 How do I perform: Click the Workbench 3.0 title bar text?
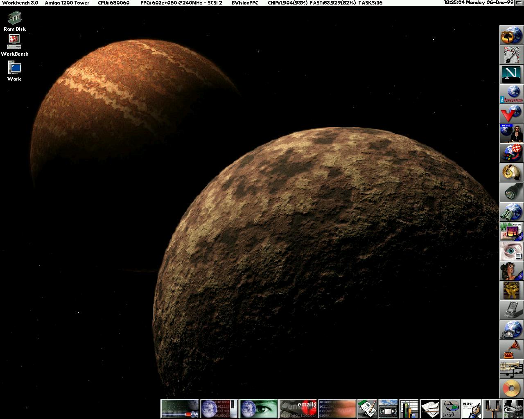point(20,3)
